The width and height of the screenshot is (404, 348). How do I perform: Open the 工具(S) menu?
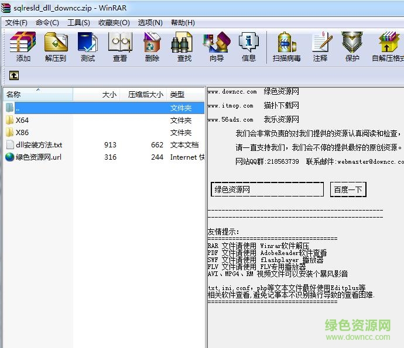[x=78, y=23]
